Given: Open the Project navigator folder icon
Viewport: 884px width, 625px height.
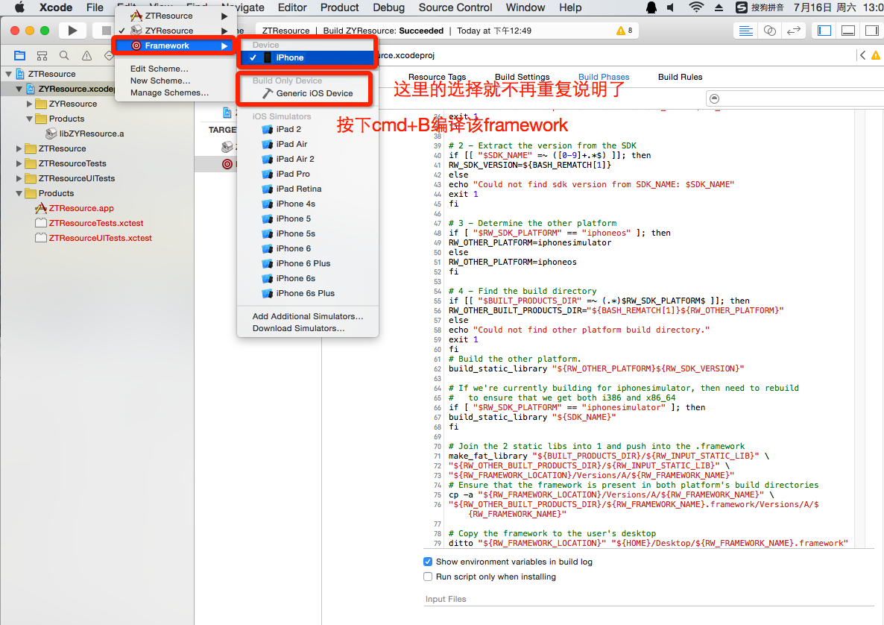Looking at the screenshot, I should (x=19, y=55).
